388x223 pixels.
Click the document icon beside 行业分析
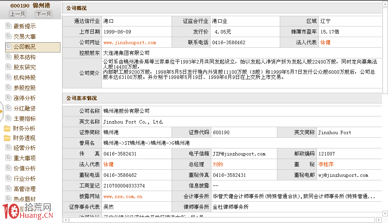click(8, 178)
